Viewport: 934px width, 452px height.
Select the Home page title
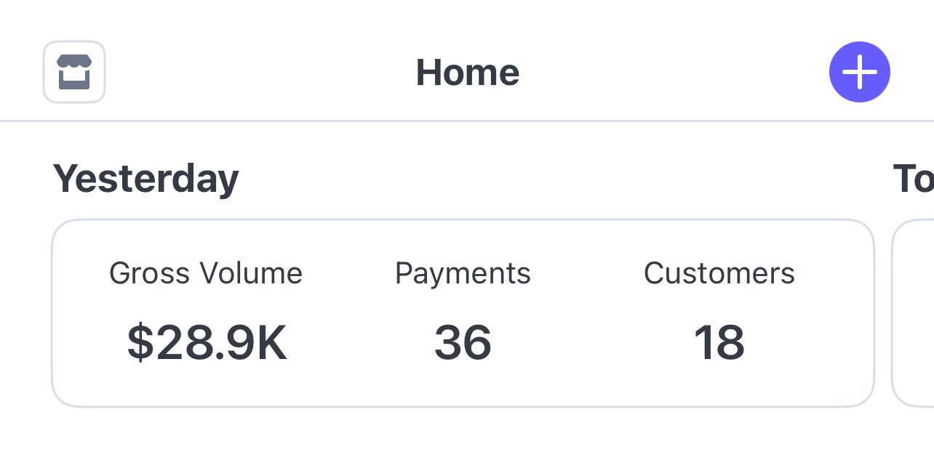tap(467, 73)
